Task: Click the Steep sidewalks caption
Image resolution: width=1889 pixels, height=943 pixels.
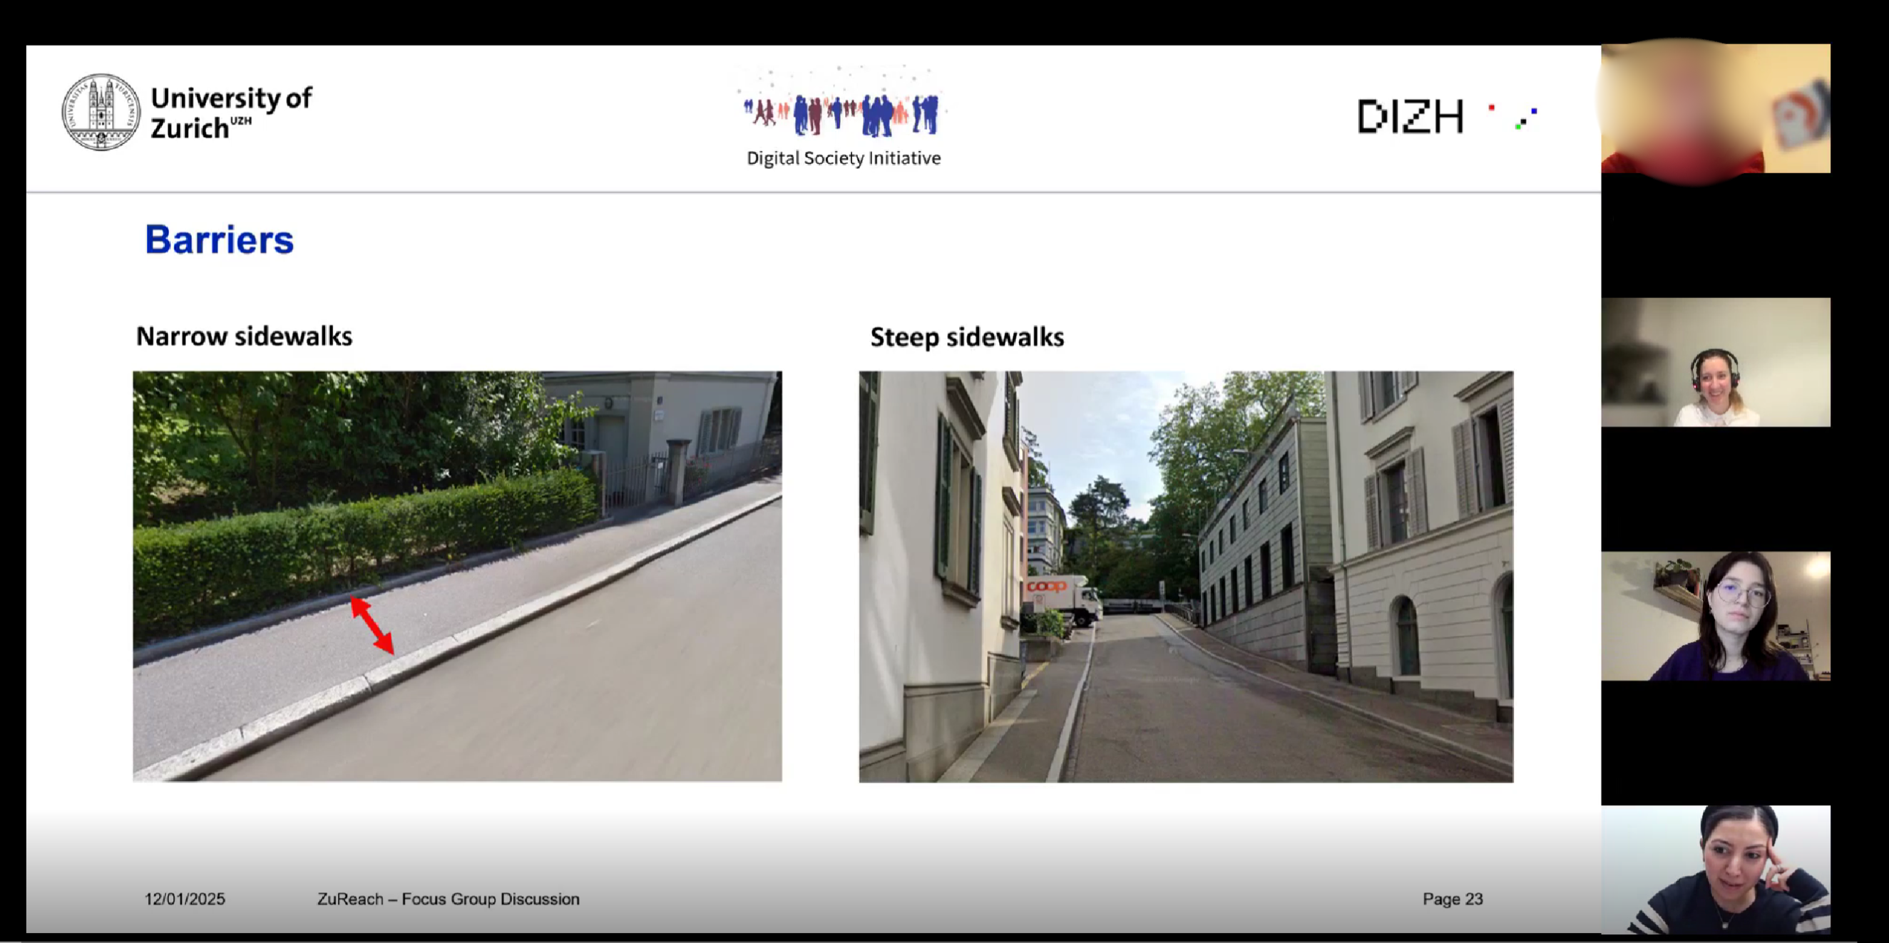Action: (966, 337)
